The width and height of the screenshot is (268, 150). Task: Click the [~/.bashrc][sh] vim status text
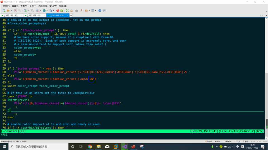pos(13,131)
